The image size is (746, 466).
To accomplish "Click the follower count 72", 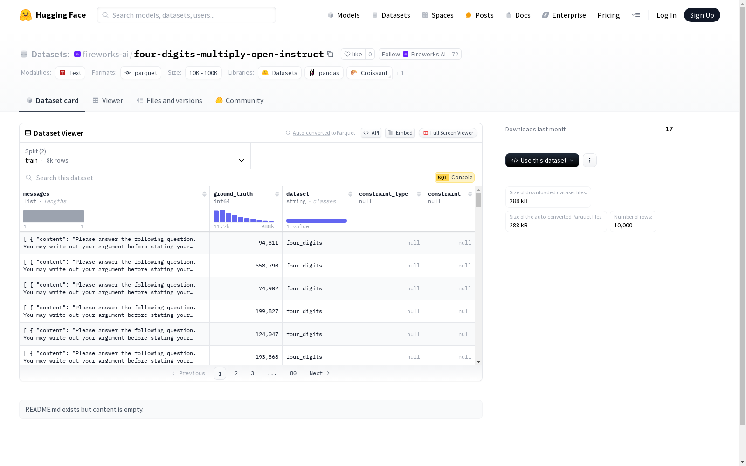I will (455, 54).
